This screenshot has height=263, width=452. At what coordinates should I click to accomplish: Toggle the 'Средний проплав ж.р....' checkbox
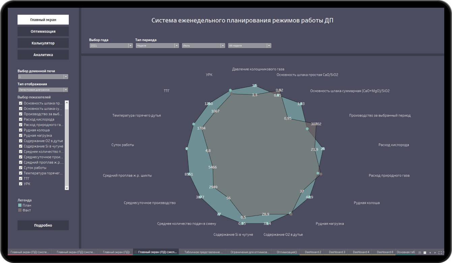(x=21, y=163)
